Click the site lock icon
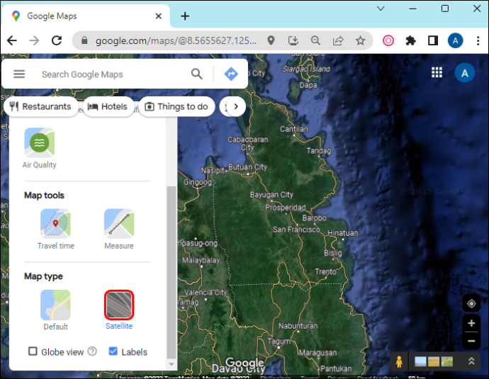The height and width of the screenshot is (379, 489). pyautogui.click(x=84, y=40)
